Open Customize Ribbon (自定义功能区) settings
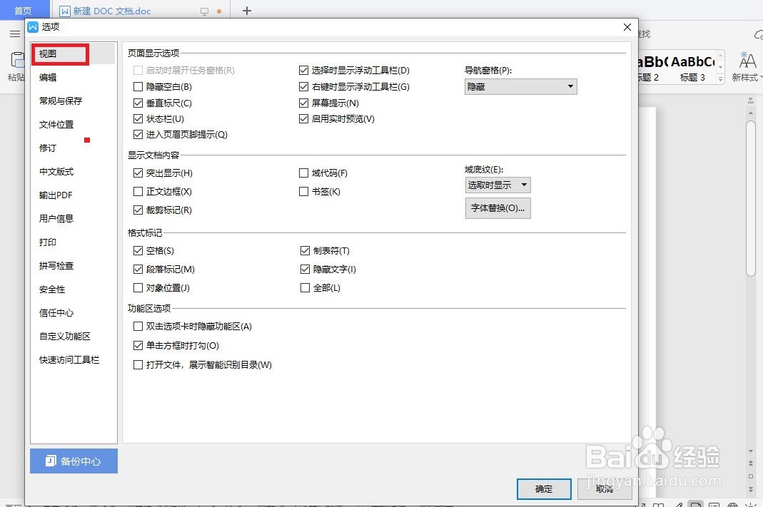763x507 pixels. point(65,336)
